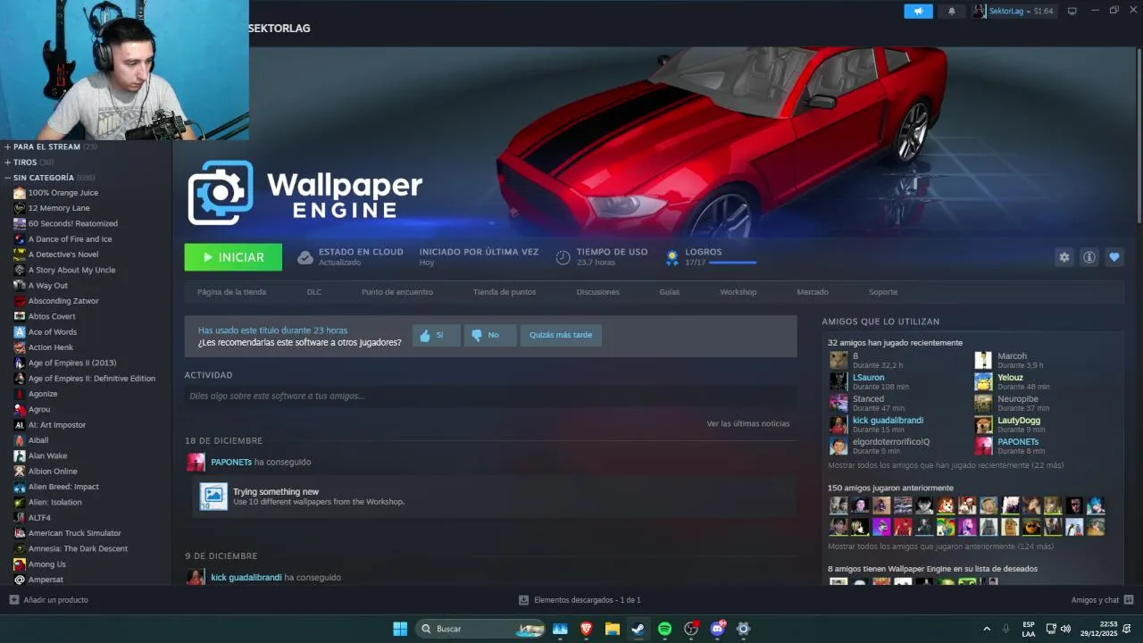Show all friends who played previously
The height and width of the screenshot is (643, 1143).
940,547
